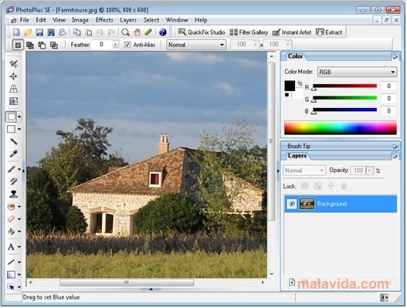Launch QuickFix Studio
Image resolution: width=407 pixels, height=308 pixels.
pyautogui.click(x=202, y=32)
